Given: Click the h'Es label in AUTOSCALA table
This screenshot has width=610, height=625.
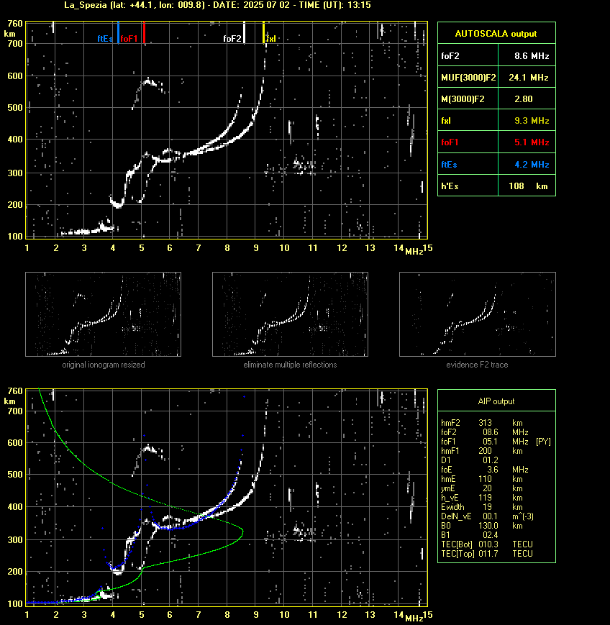Looking at the screenshot, I should click(x=450, y=186).
